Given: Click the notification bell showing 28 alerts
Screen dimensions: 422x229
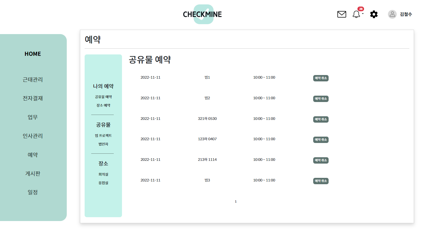Looking at the screenshot, I should [x=356, y=15].
